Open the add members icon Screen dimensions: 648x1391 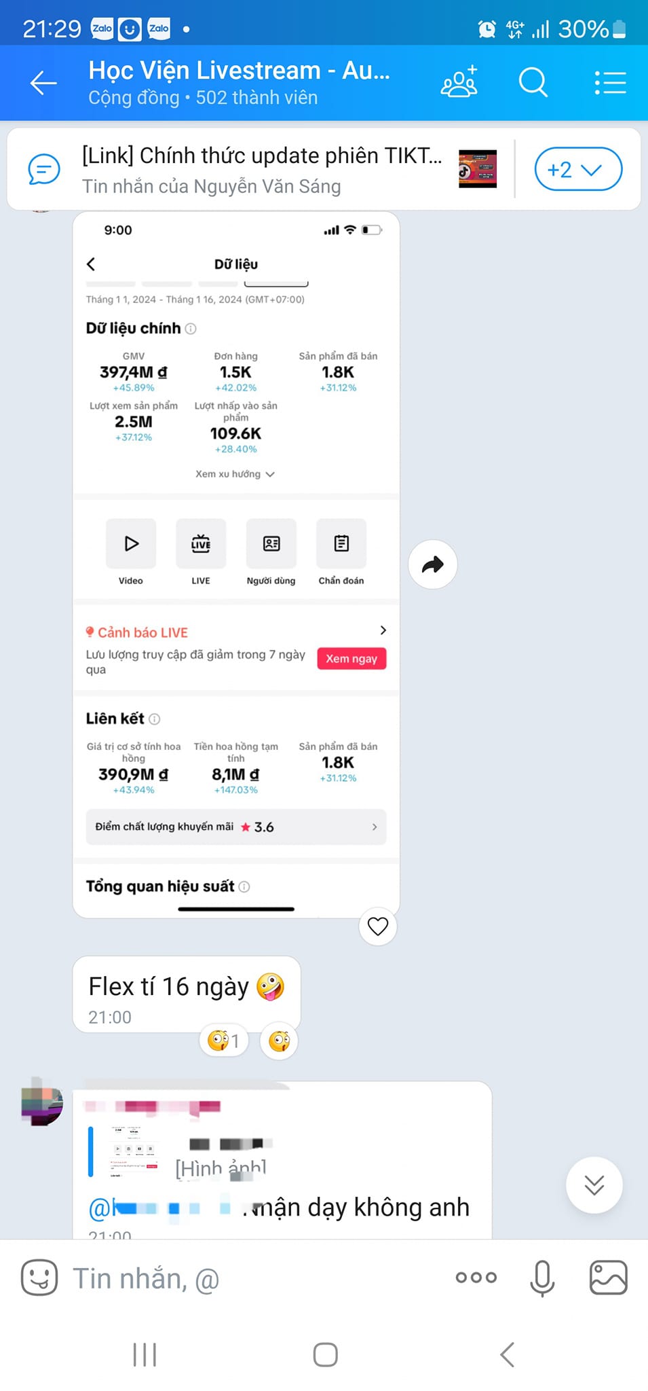point(459,82)
